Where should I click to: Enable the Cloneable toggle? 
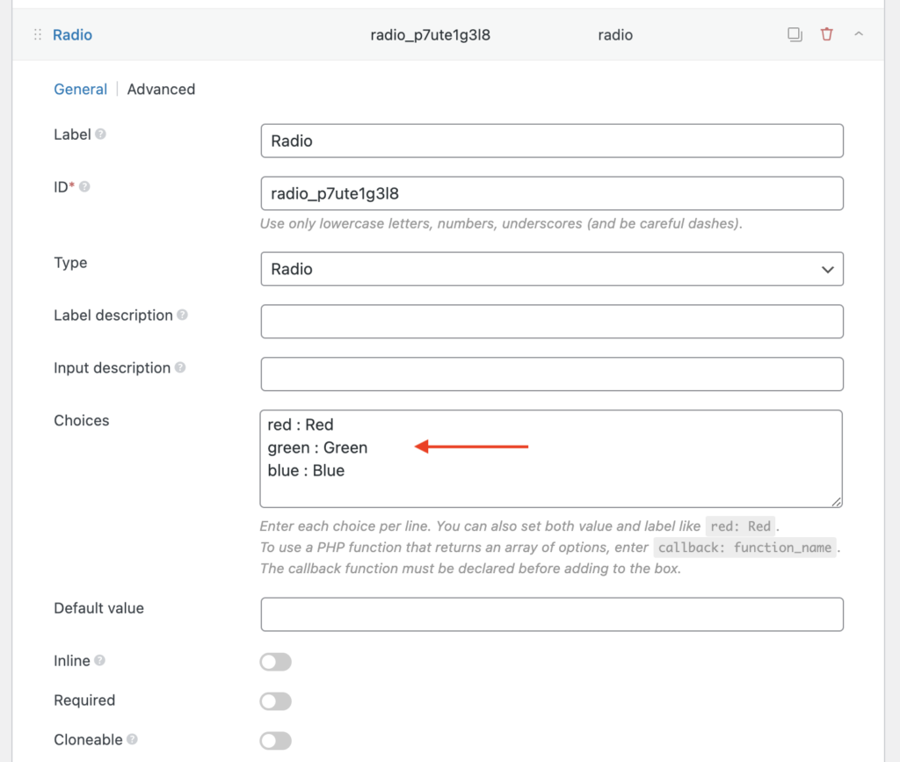coord(275,740)
